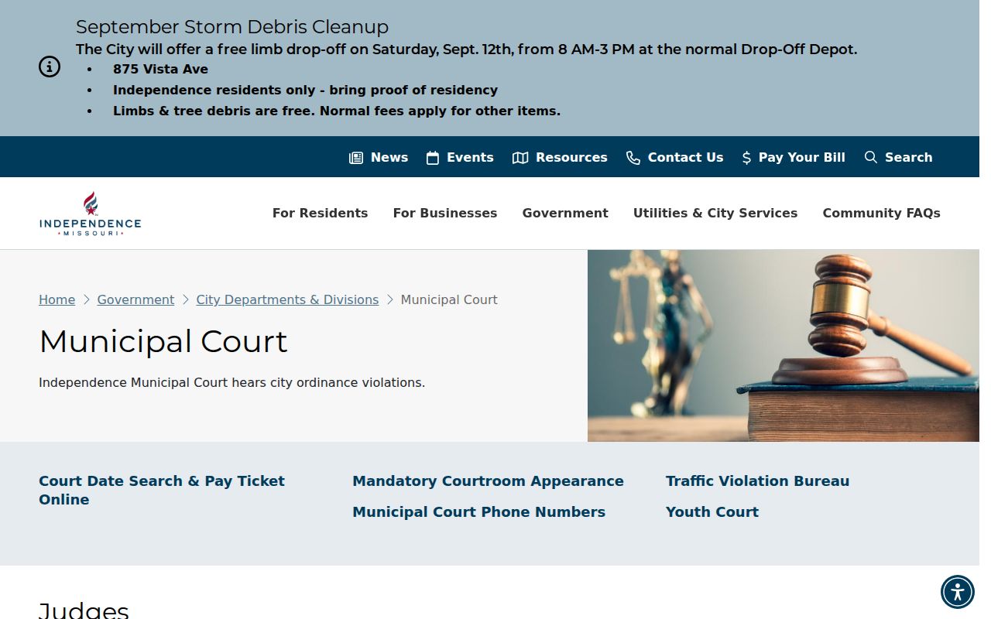991x619 pixels.
Task: Click the 'Limbs & tree debris are free' bullet
Action: [x=337, y=111]
